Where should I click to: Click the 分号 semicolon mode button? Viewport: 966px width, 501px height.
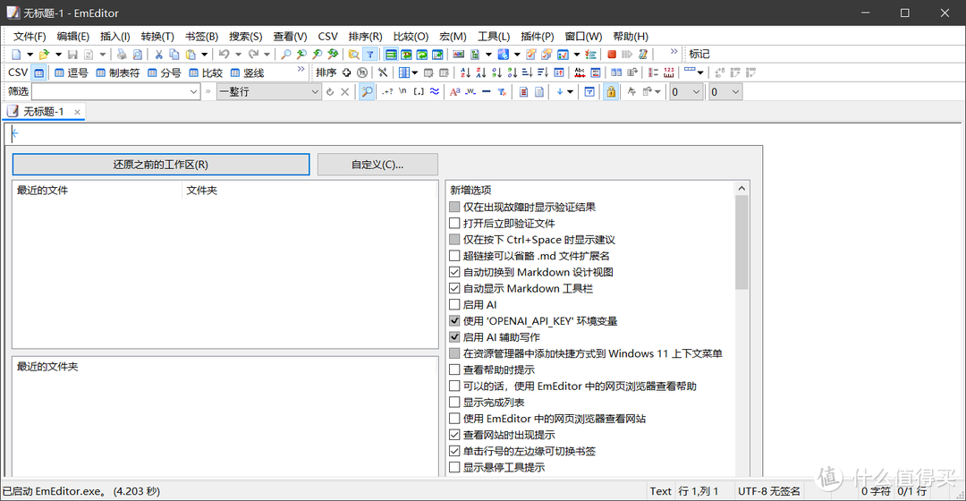[x=164, y=72]
